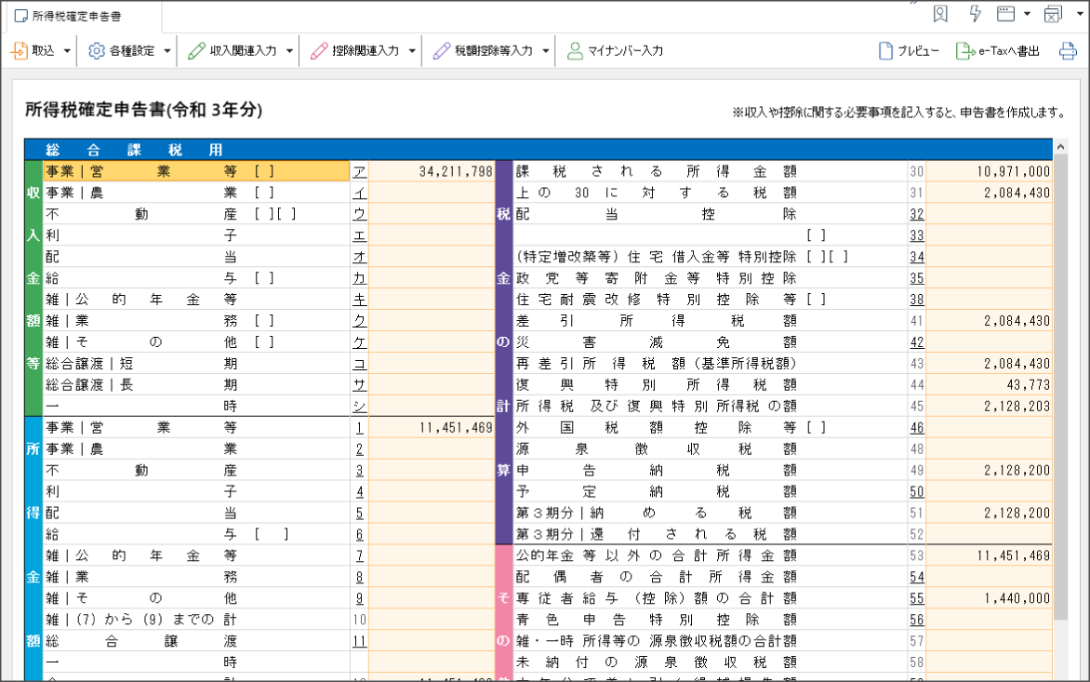
Task: Open the 税額控除等入力 dropdown arrow
Action: click(x=543, y=51)
